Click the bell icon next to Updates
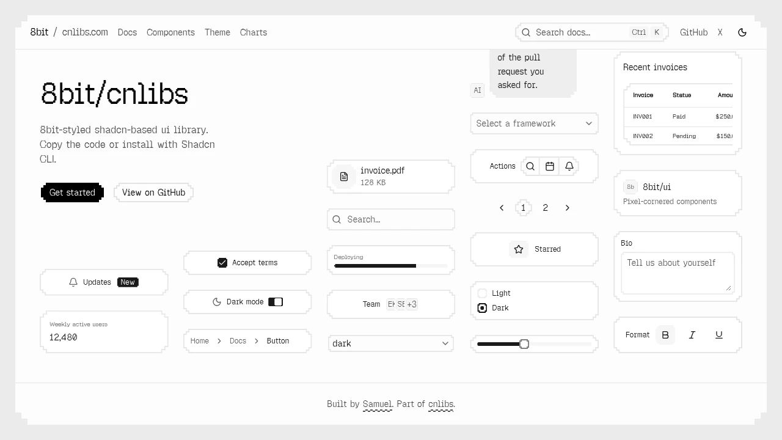The height and width of the screenshot is (440, 782). (x=73, y=282)
